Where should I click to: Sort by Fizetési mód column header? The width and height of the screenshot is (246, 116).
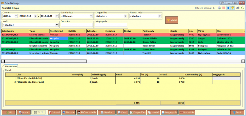(58, 31)
